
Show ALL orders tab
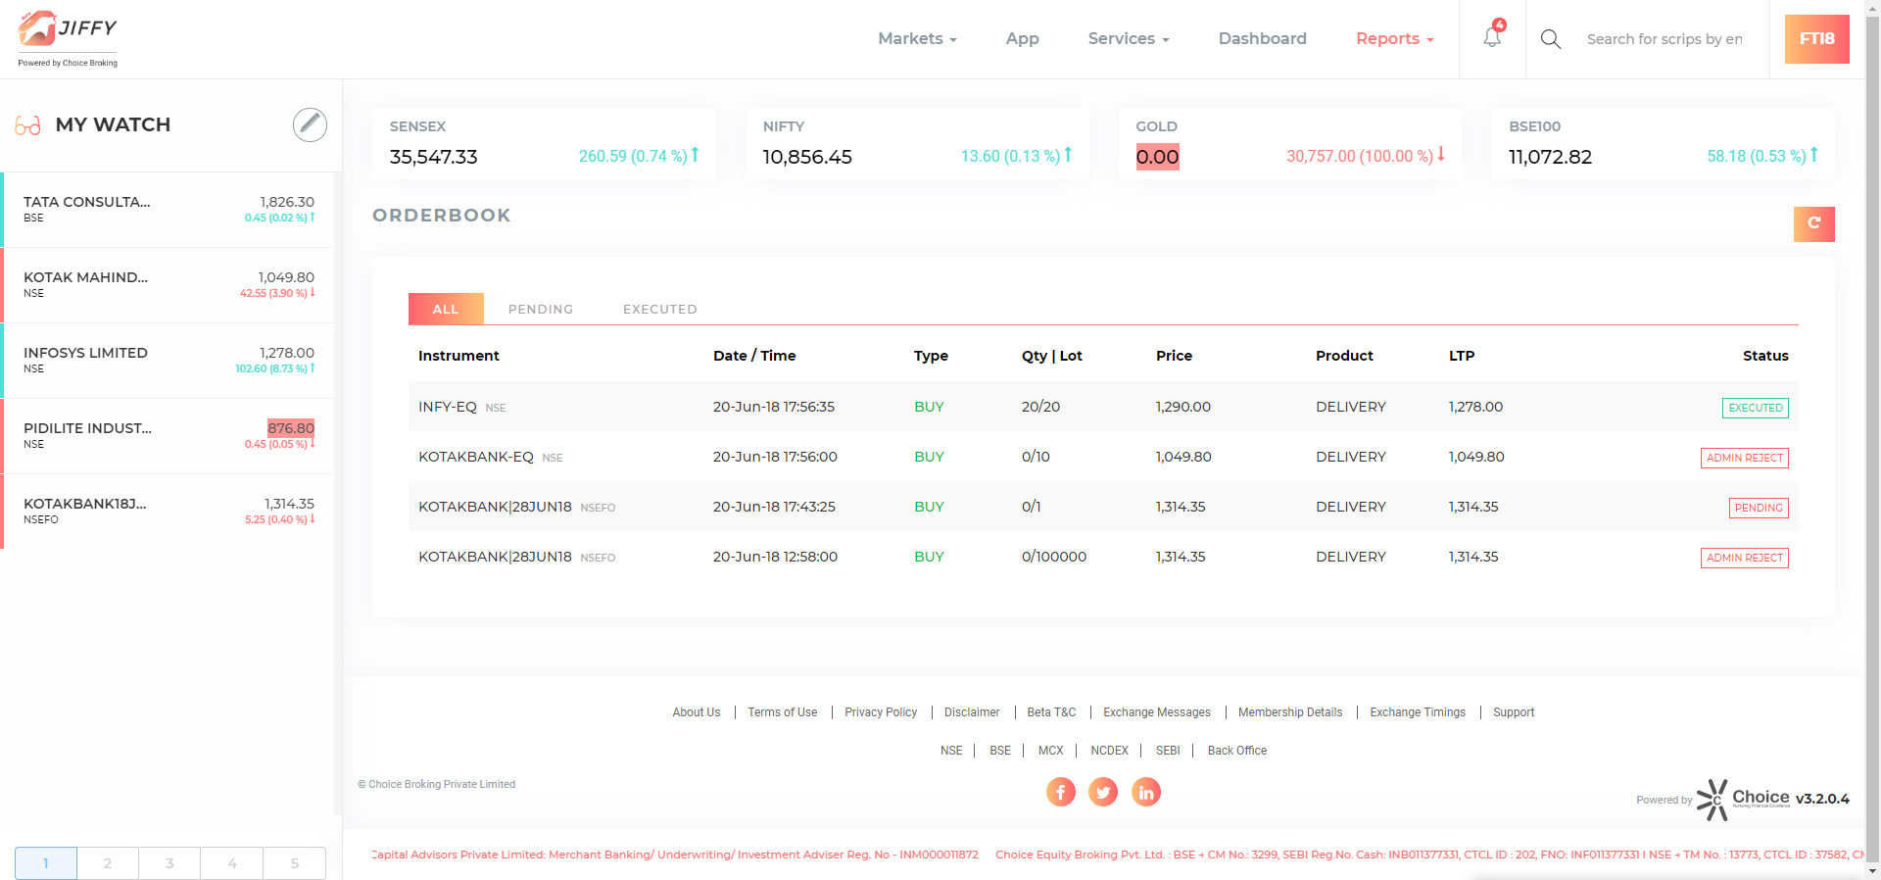point(446,309)
